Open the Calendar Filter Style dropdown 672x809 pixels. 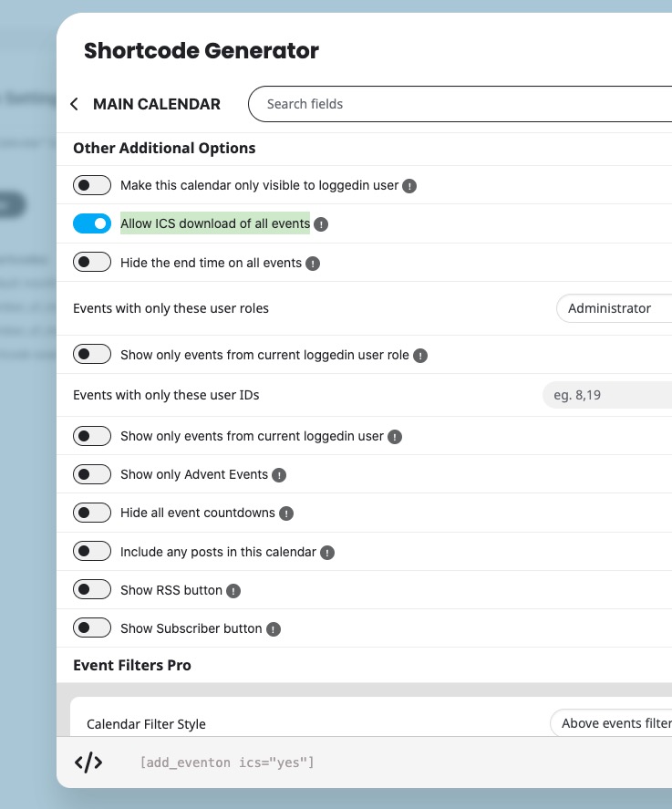click(611, 723)
